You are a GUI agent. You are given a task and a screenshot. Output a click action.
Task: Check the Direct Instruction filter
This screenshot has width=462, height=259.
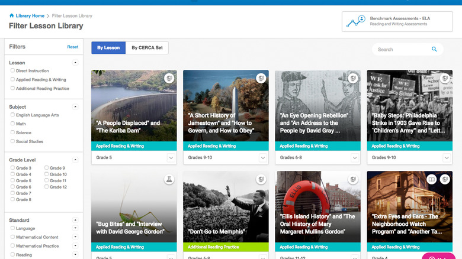click(x=12, y=71)
